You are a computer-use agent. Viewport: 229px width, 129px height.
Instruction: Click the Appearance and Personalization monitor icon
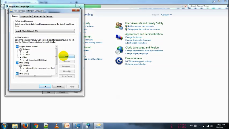tap(119, 37)
